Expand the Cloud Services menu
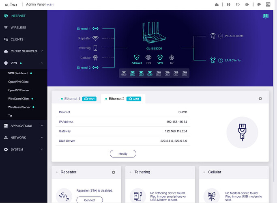Viewport: 277px width, 203px height. (x=42, y=52)
